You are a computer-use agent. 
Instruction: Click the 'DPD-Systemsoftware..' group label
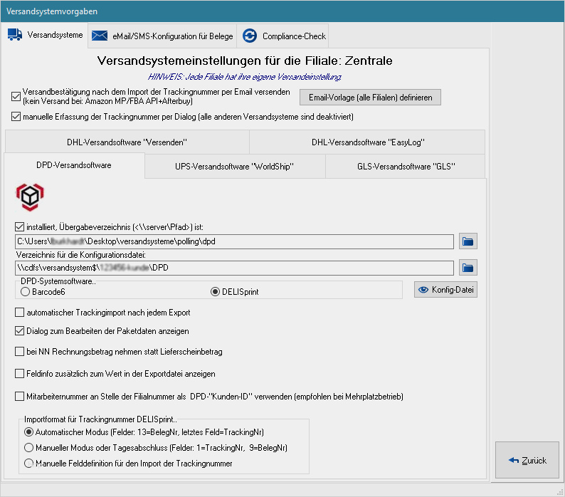point(58,281)
